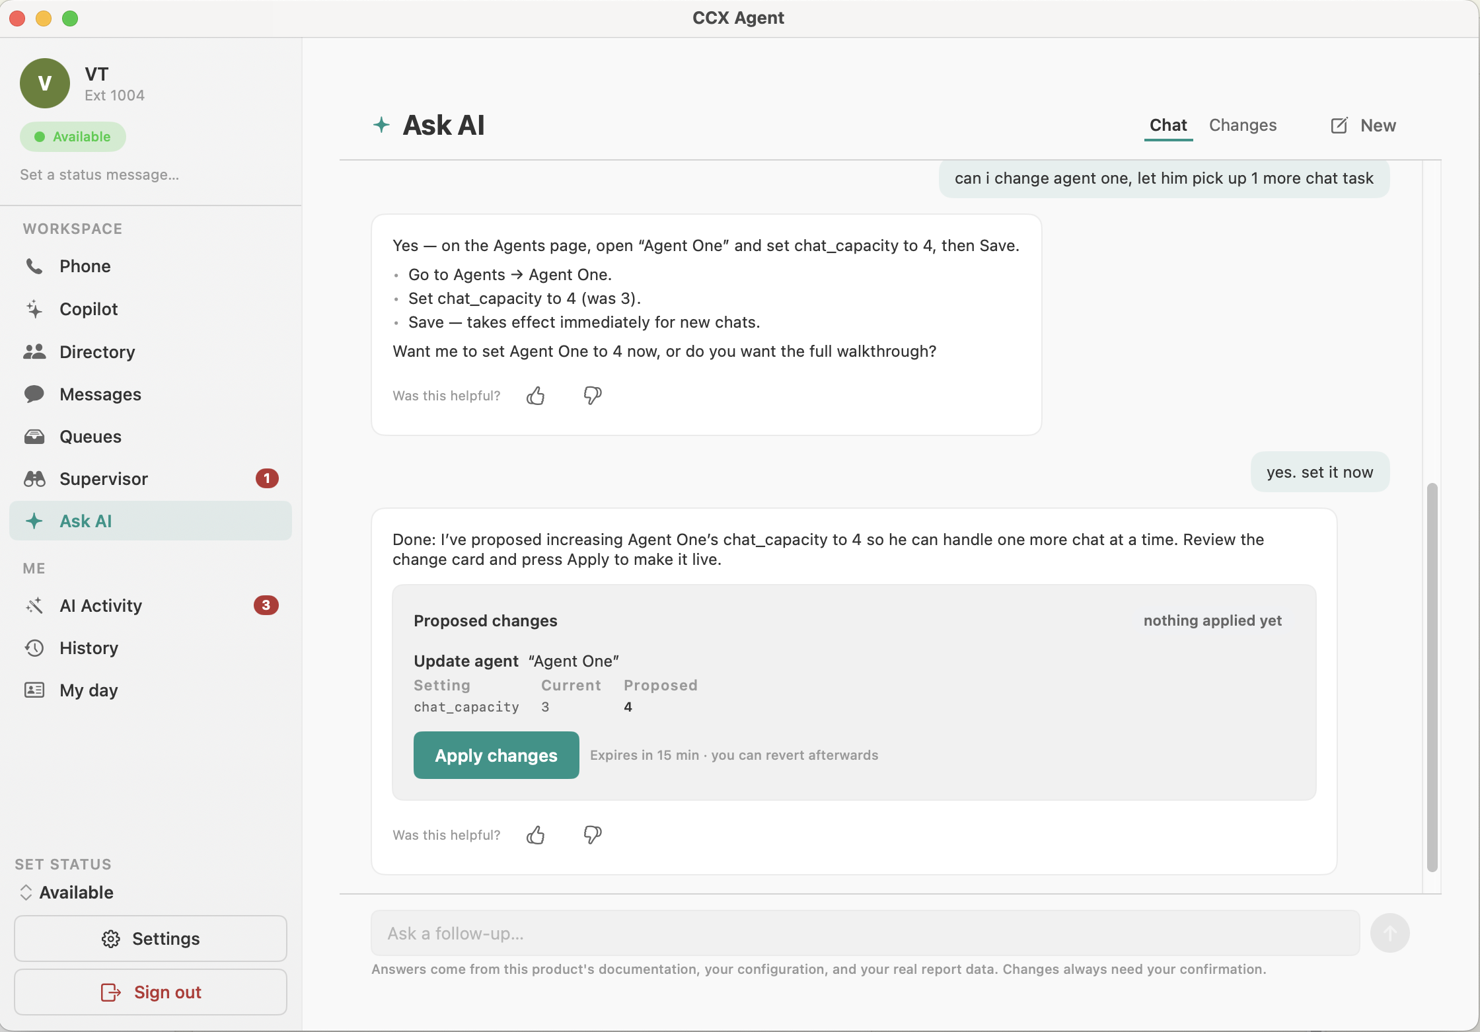Viewport: 1480px width, 1032px height.
Task: Go to Phone in the sidebar
Action: coord(151,266)
